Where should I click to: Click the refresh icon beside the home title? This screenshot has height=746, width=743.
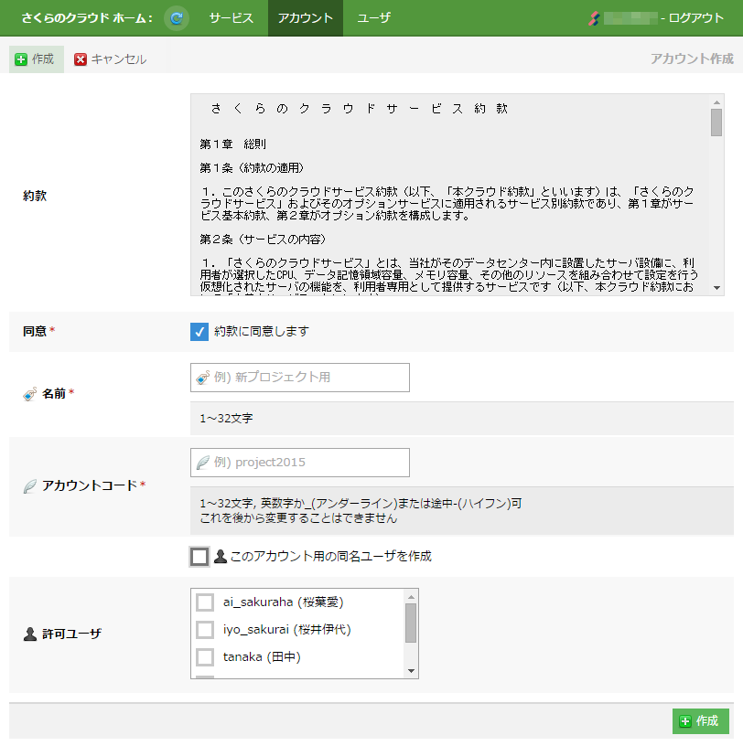[177, 17]
